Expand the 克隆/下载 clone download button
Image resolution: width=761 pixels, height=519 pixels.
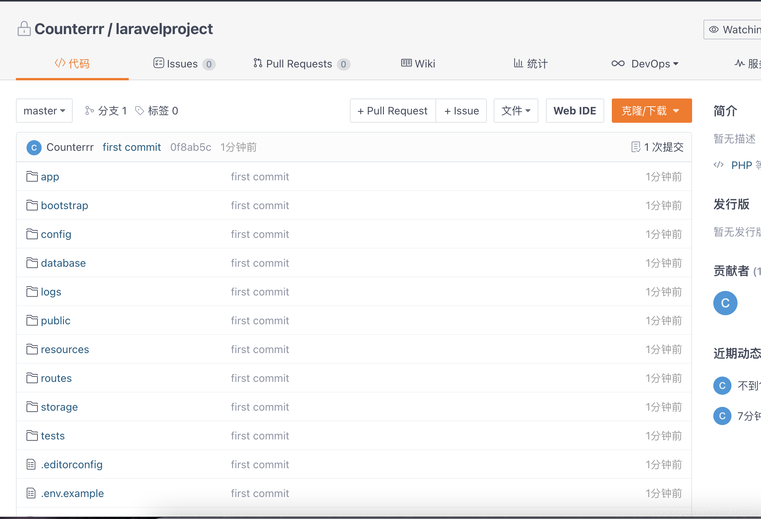coord(652,111)
